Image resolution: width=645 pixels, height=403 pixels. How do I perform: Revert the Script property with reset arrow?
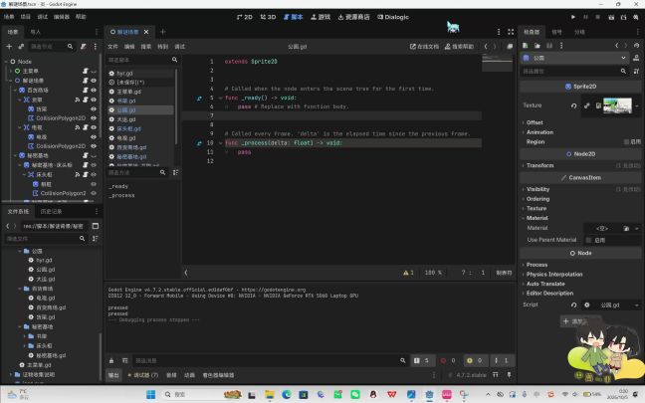574,304
